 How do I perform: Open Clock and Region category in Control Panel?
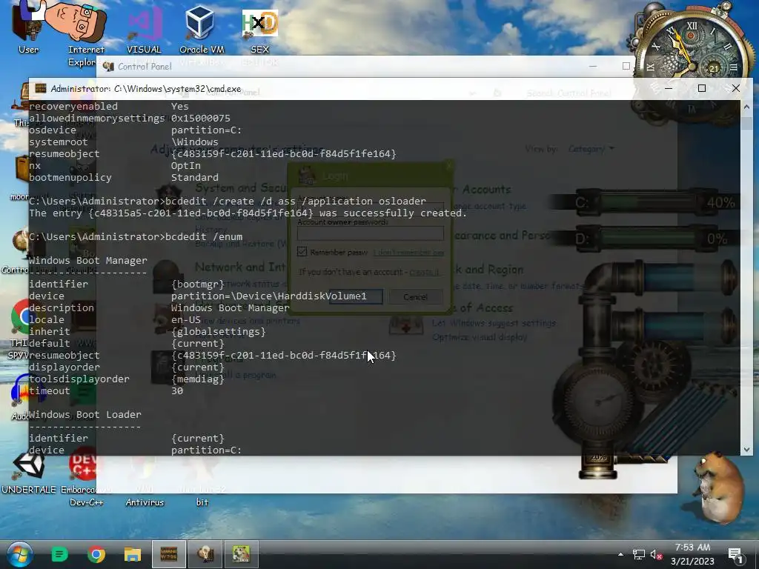[x=489, y=269]
